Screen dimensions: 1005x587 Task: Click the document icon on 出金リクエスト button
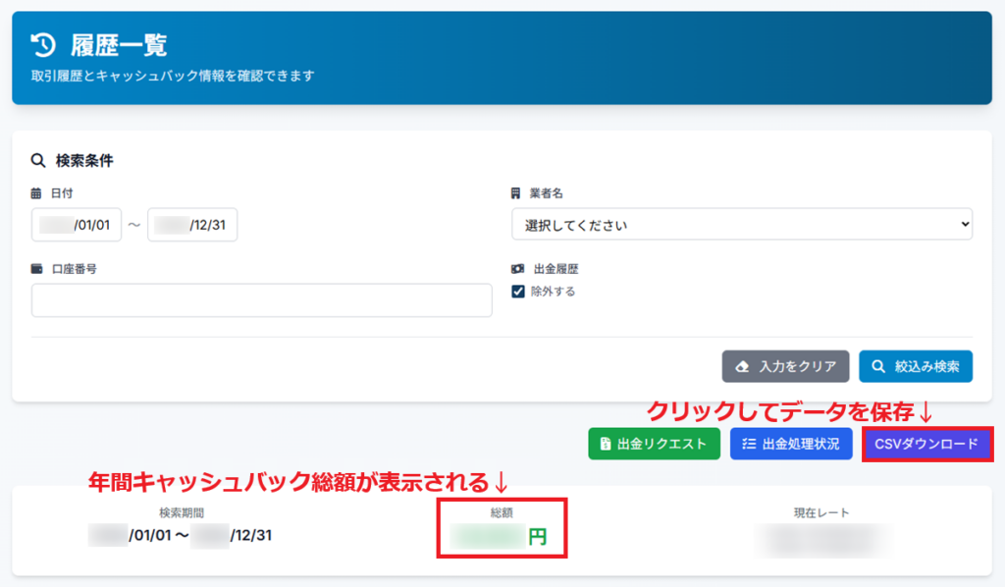point(605,443)
